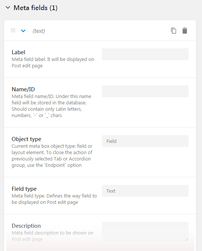
Task: Click the Label field title text
Action: pos(18,52)
